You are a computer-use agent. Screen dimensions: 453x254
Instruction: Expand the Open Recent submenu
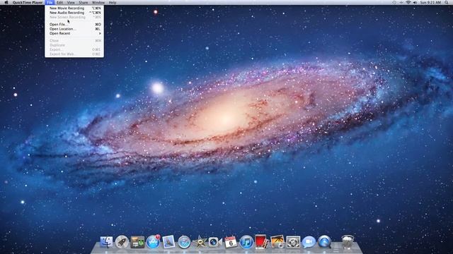(74, 33)
